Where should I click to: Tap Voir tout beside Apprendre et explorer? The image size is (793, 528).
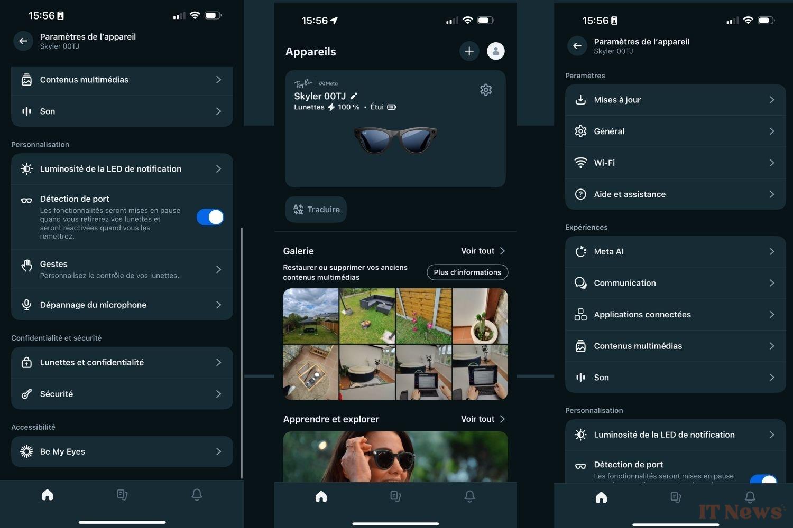[x=483, y=419]
